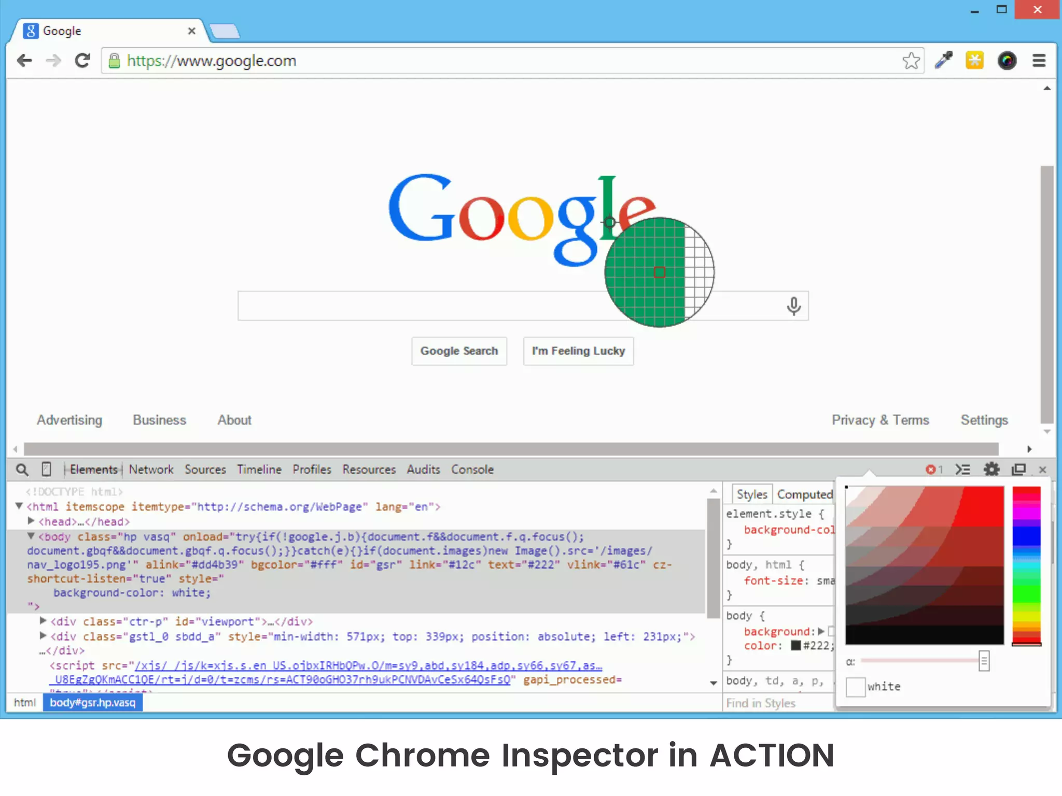Image resolution: width=1062 pixels, height=796 pixels.
Task: Click the page horizontal scrollbar thumb
Action: 511,449
